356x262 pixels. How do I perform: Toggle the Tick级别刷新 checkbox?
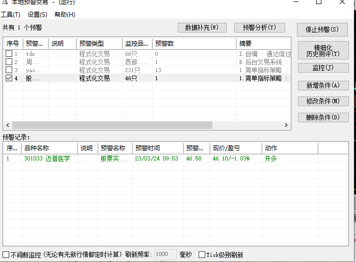pos(202,254)
